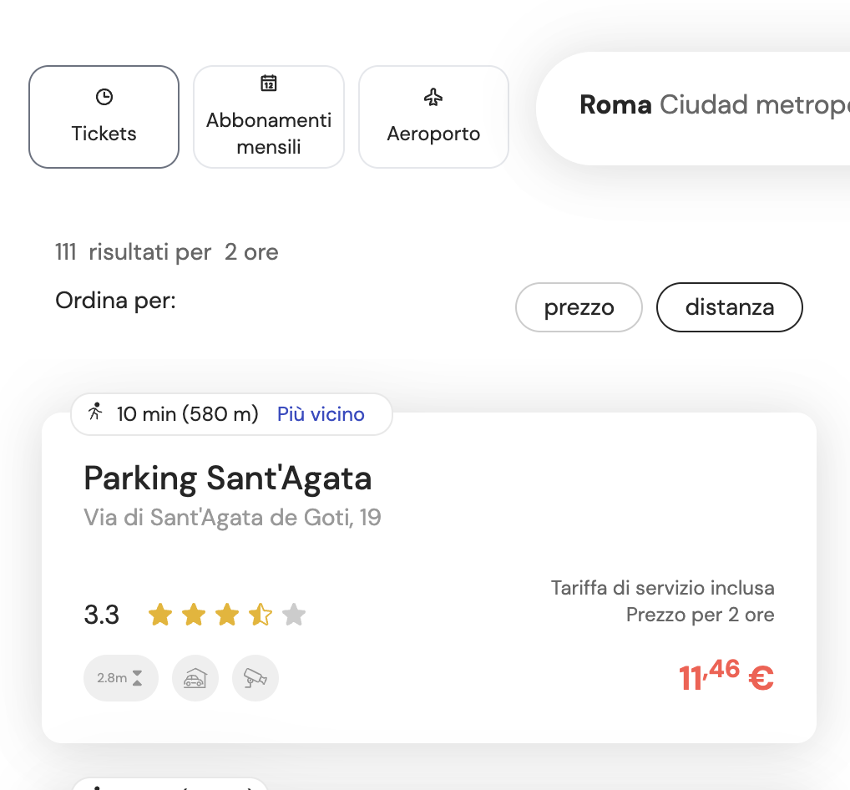This screenshot has width=850, height=790.
Task: Click the CCTV surveillance camera icon
Action: [255, 678]
